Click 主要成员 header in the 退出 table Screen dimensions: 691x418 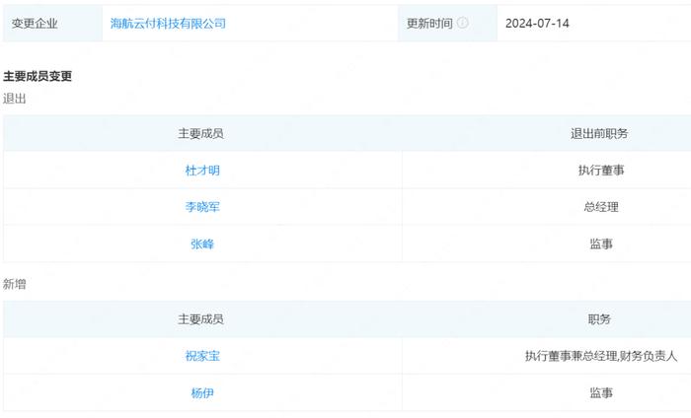[x=200, y=133]
